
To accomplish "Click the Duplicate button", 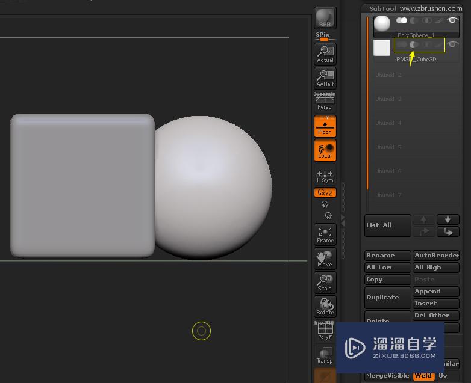I will click(x=387, y=297).
